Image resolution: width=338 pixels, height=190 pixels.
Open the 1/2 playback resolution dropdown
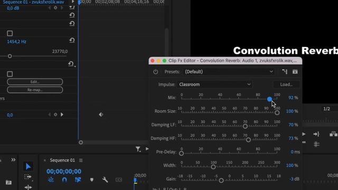point(330,109)
